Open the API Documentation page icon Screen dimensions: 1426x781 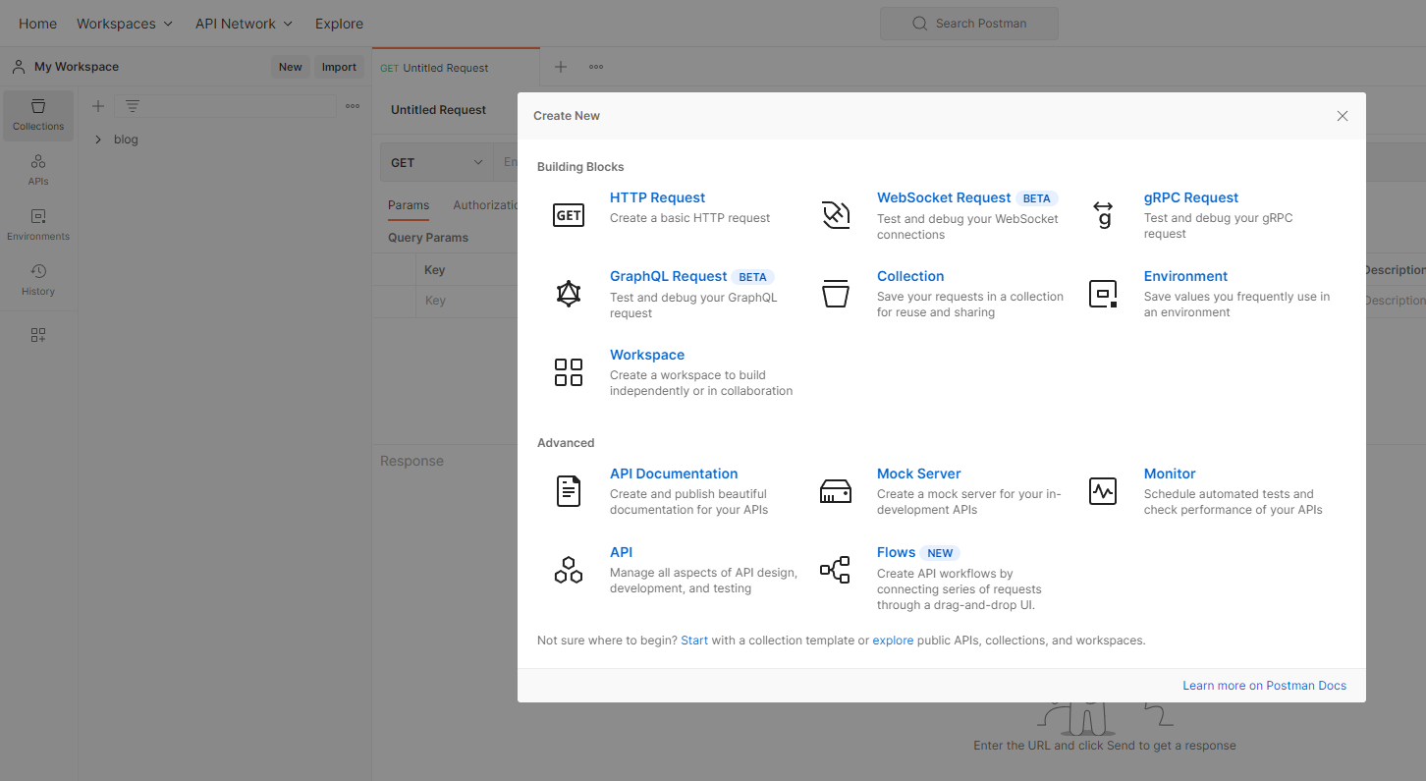pos(569,490)
